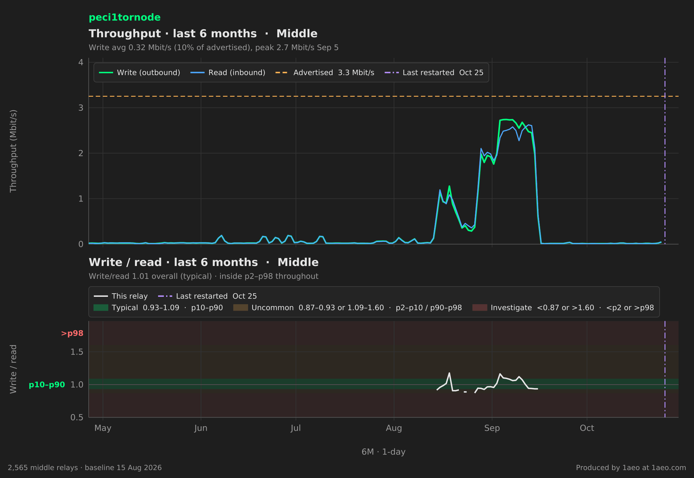Screen dimensions: 694x478
Task: Click the Throughput last 6 months heading
Action: tap(203, 34)
